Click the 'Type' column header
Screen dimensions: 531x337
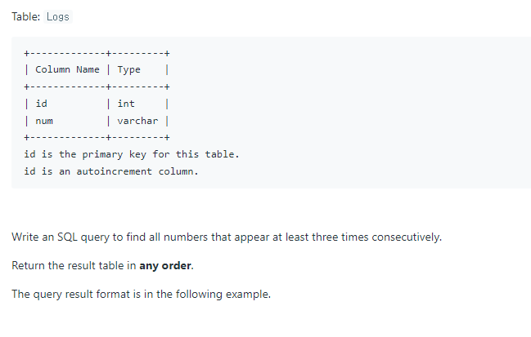click(128, 69)
